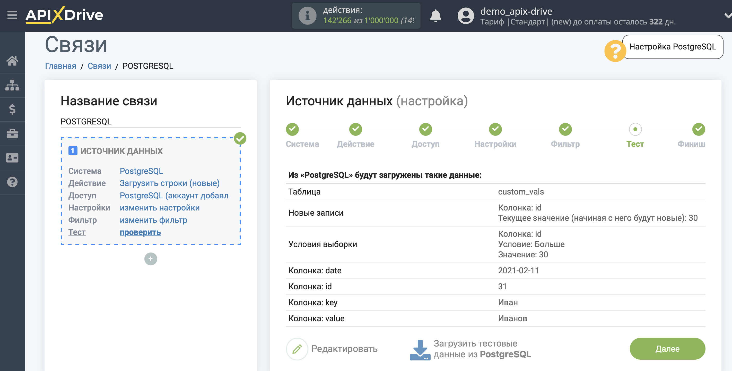This screenshot has height=371, width=732.
Task: Click the ИСТОЧНИК ДАННЫХ block header
Action: [121, 151]
